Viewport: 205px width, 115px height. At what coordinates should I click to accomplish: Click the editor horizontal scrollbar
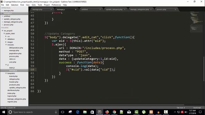click(107, 105)
